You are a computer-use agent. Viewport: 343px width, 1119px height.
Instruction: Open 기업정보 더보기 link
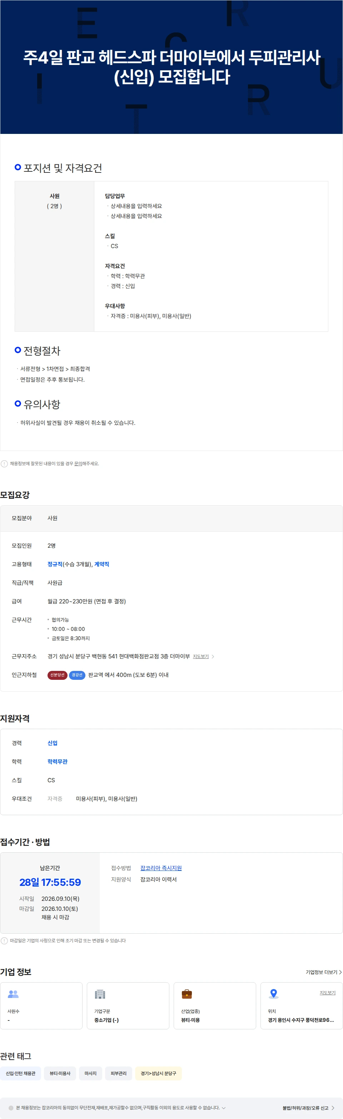tap(323, 972)
